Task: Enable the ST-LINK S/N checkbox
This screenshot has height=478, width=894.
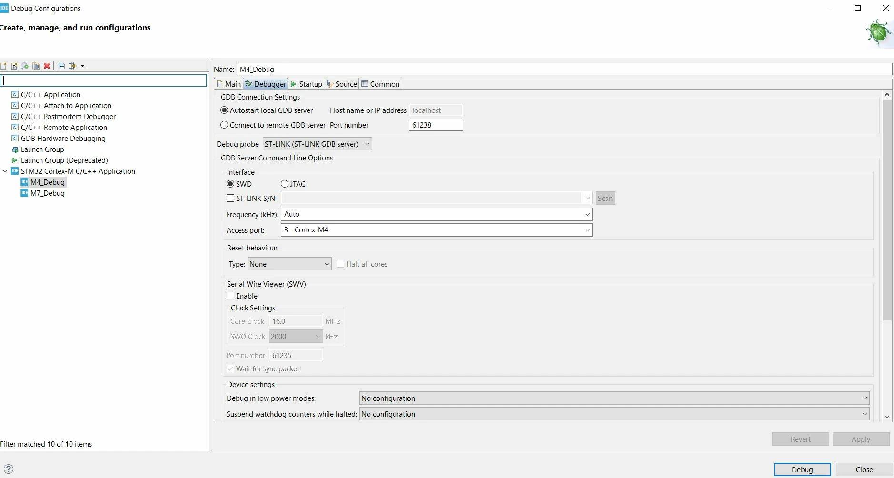Action: coord(230,198)
